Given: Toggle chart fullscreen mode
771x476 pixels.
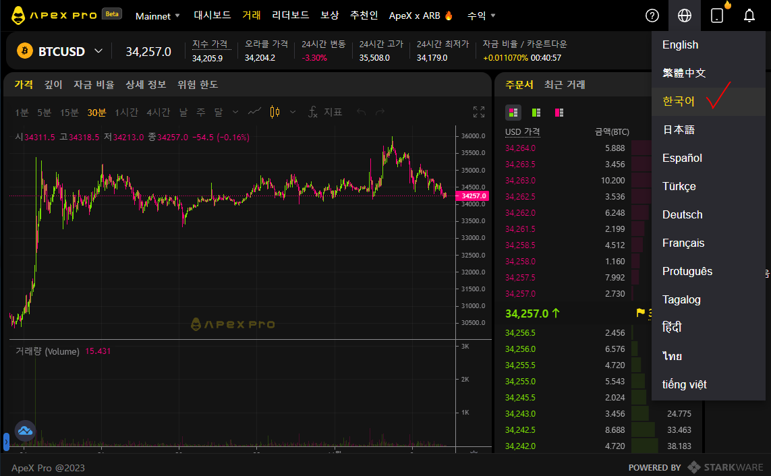Looking at the screenshot, I should [479, 112].
